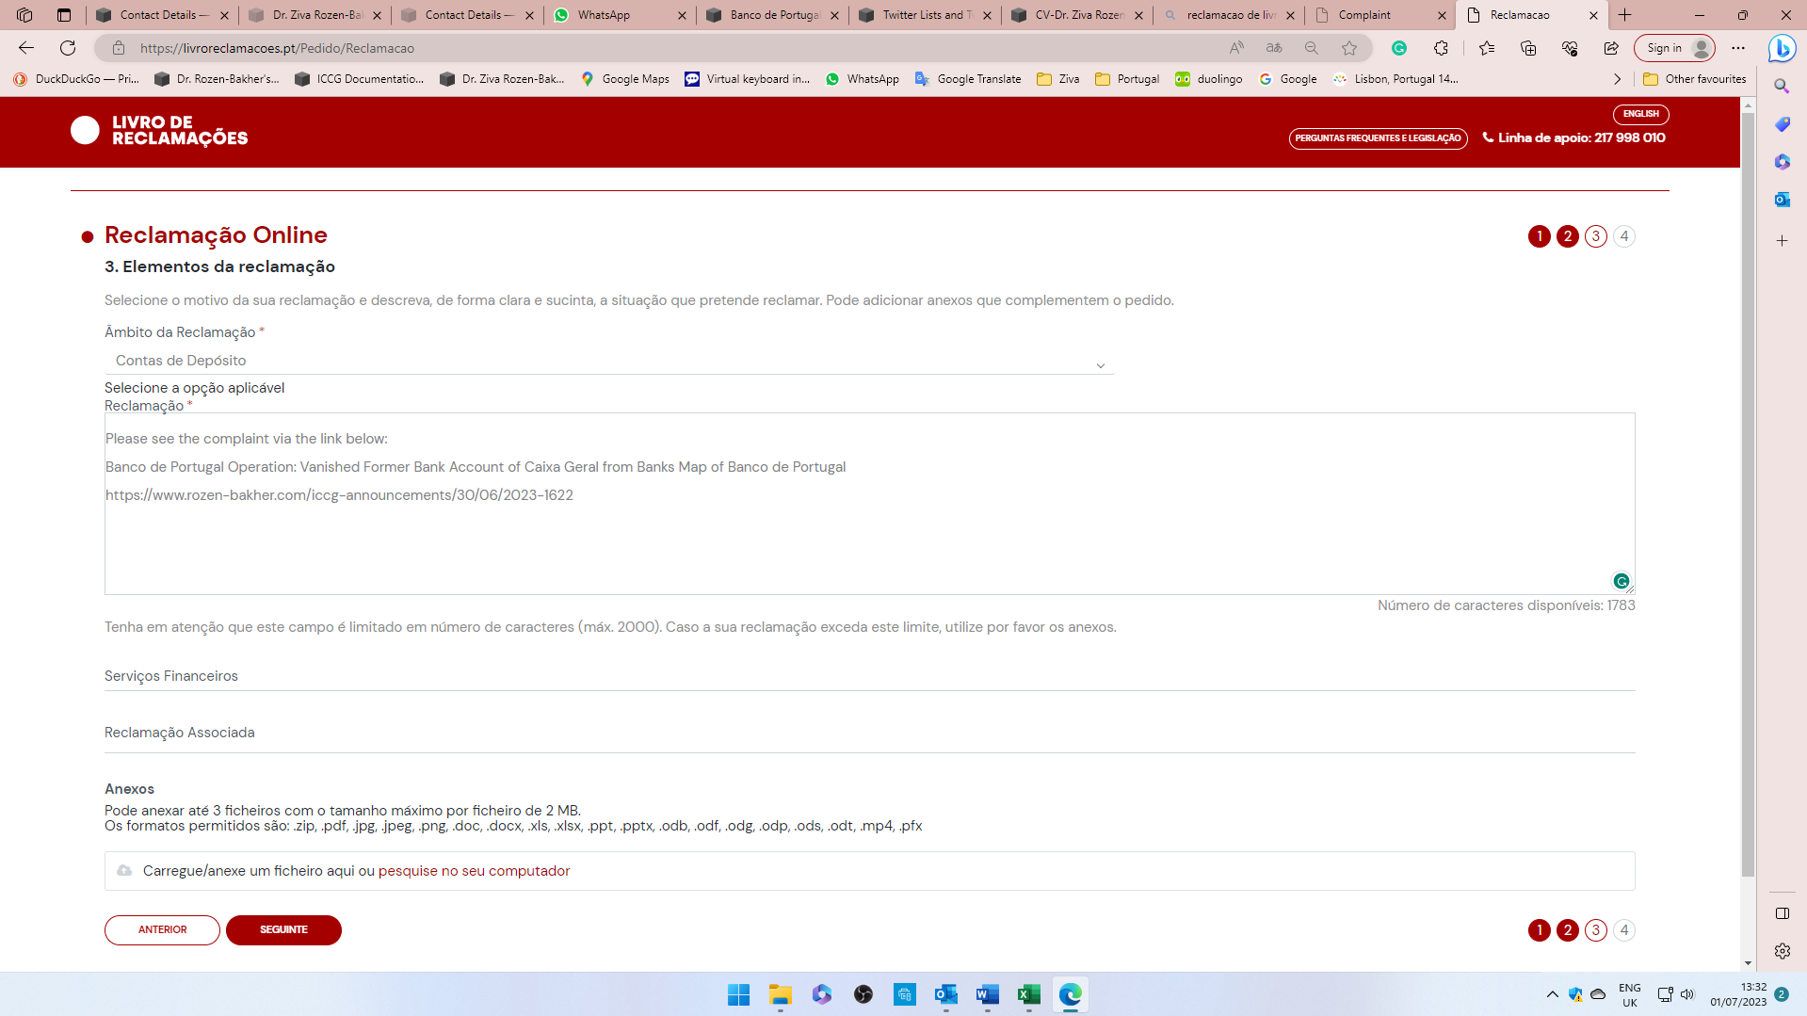Open the Windows Start button

pos(738,994)
